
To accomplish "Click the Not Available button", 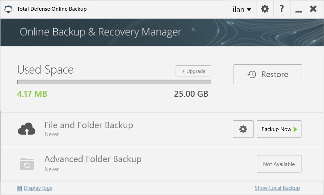I will pos(279,164).
